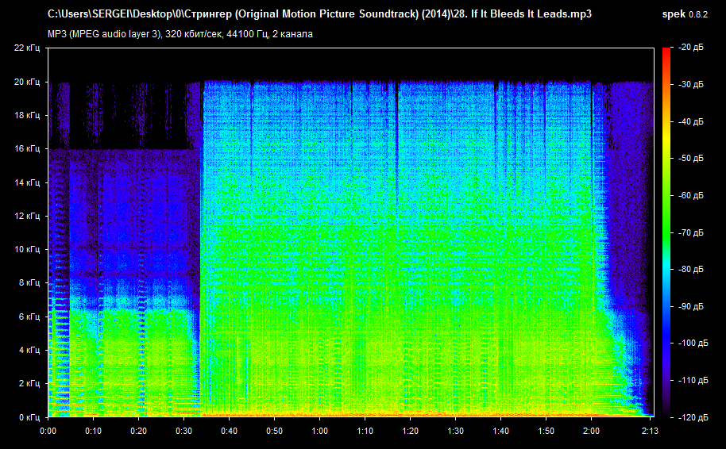Click the -20 дБ label on the scale
The image size is (726, 449).
[x=691, y=48]
